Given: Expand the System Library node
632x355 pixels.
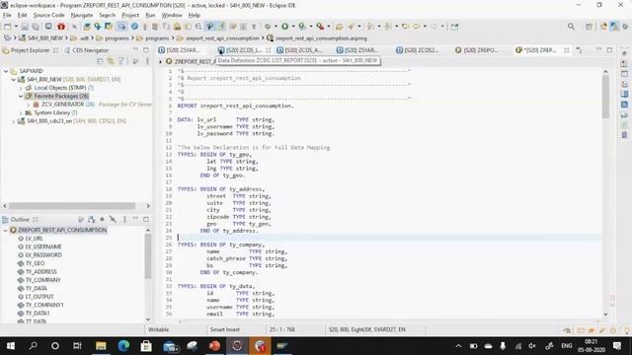Looking at the screenshot, I should click(x=21, y=113).
